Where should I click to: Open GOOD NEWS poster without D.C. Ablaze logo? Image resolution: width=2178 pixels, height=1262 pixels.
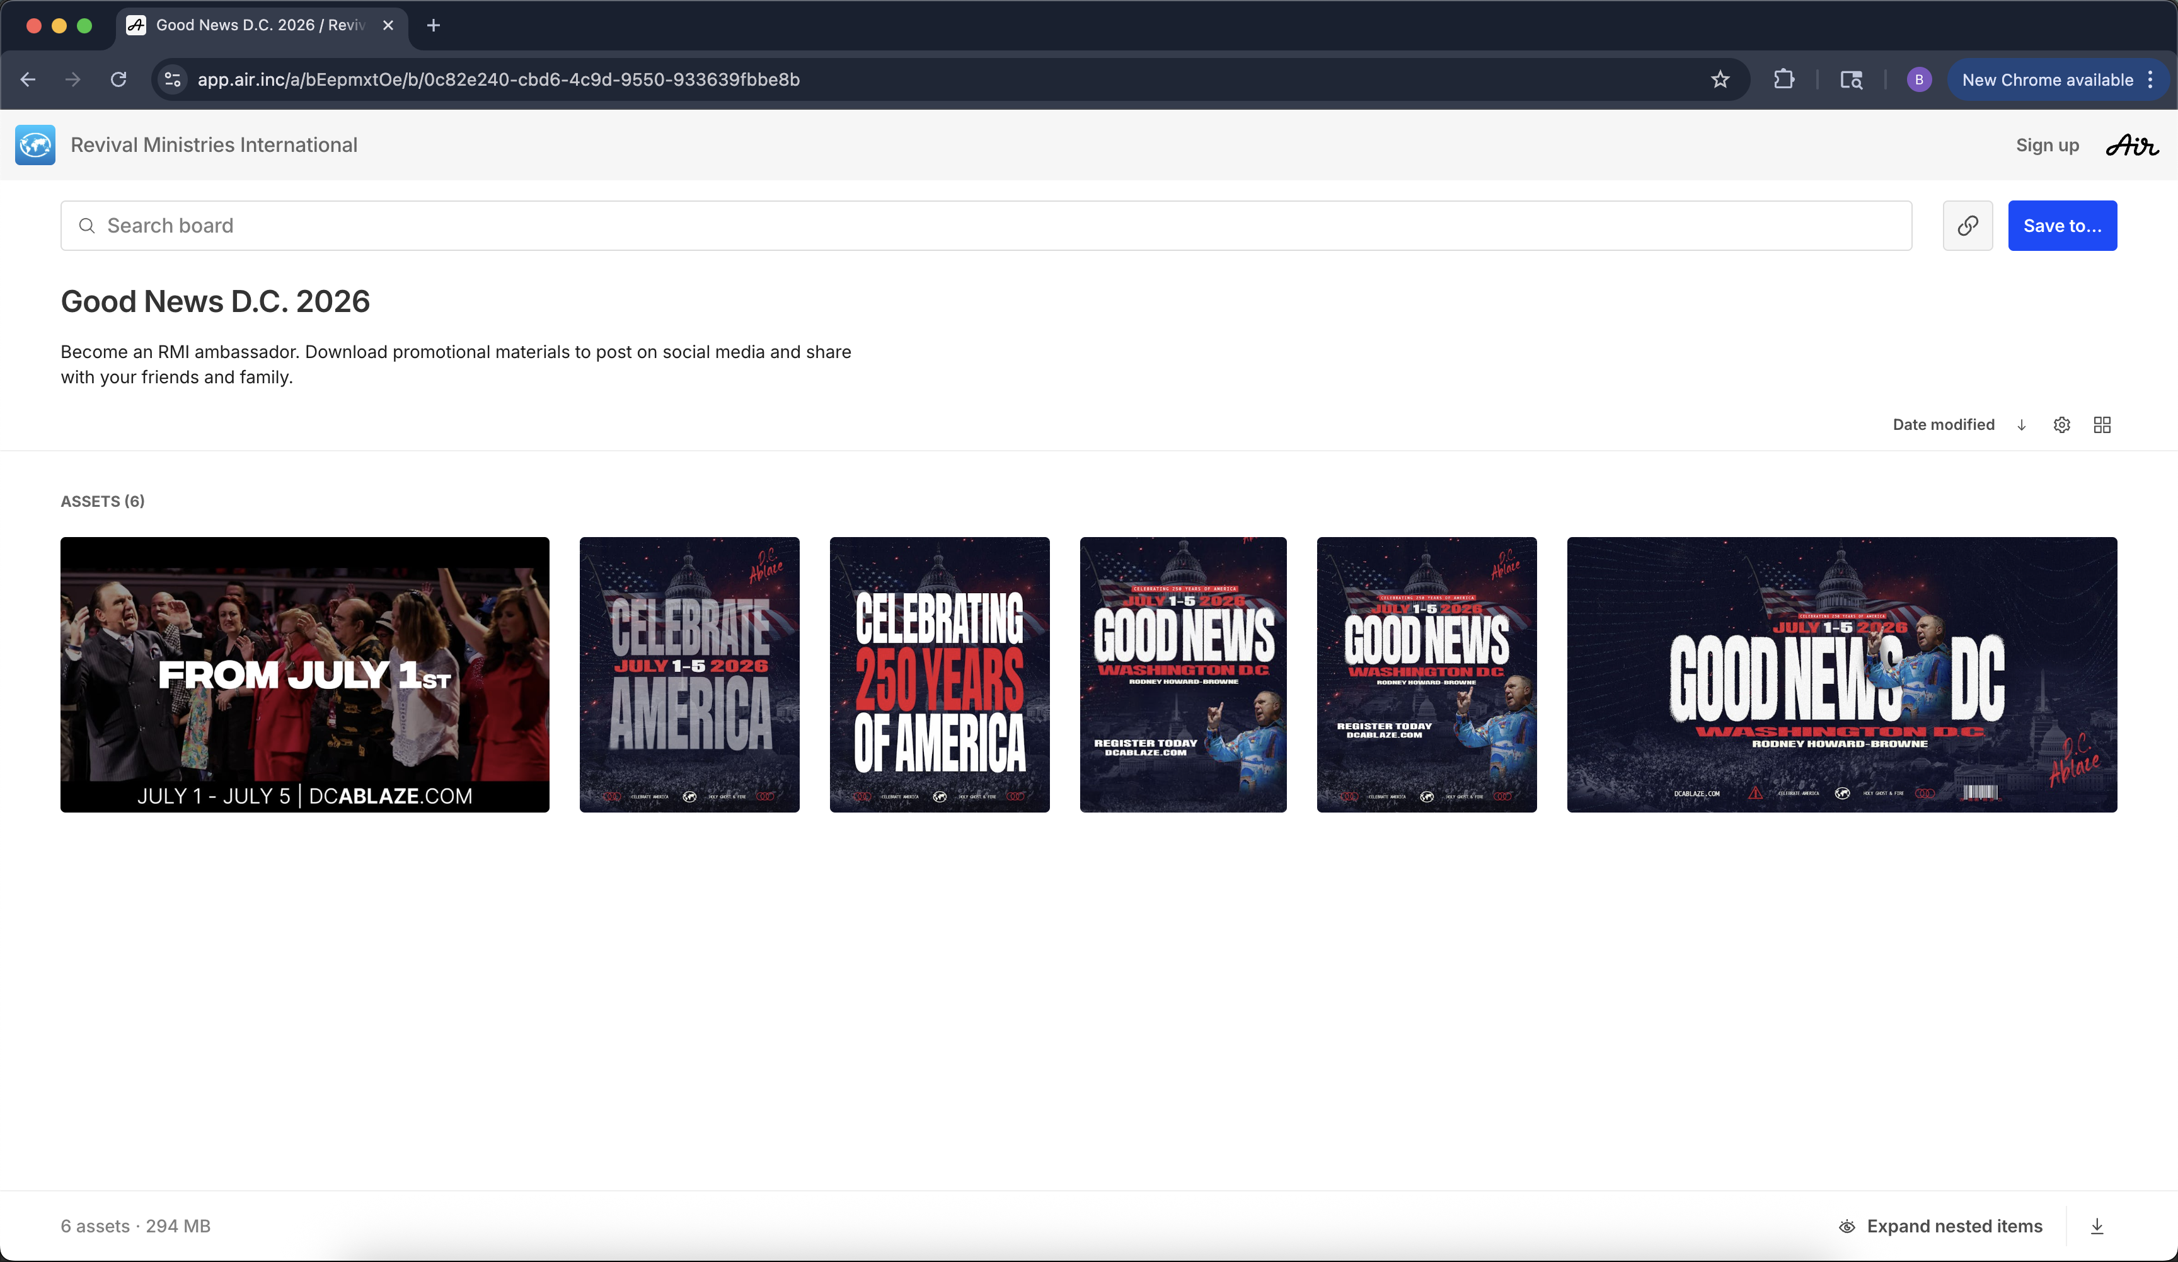pos(1183,674)
